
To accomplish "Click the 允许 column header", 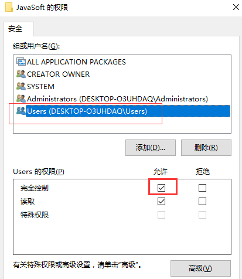I will (x=161, y=172).
